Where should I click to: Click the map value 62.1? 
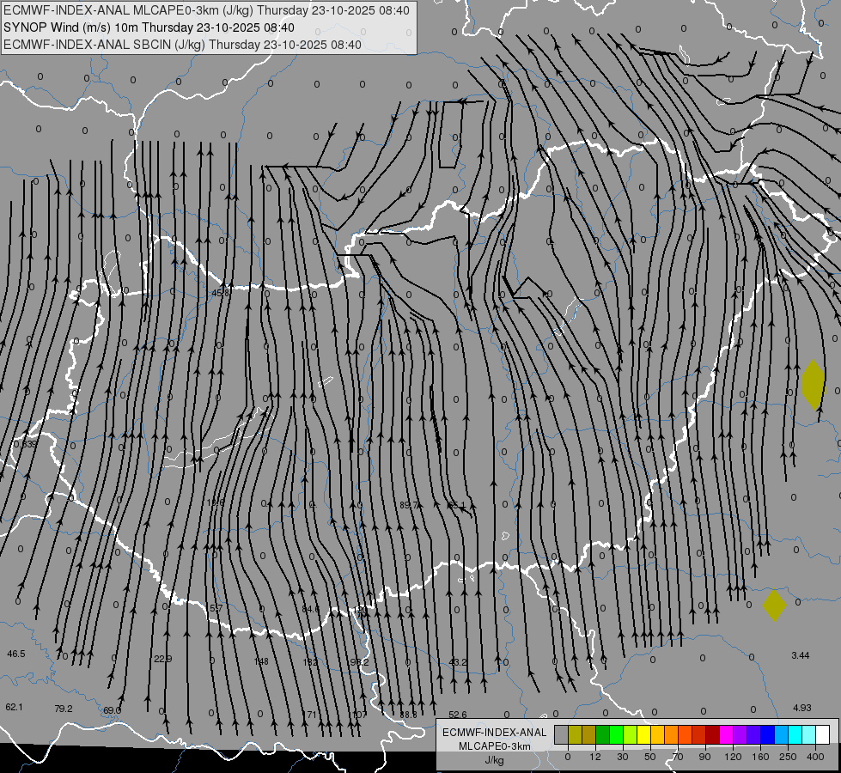tap(15, 707)
